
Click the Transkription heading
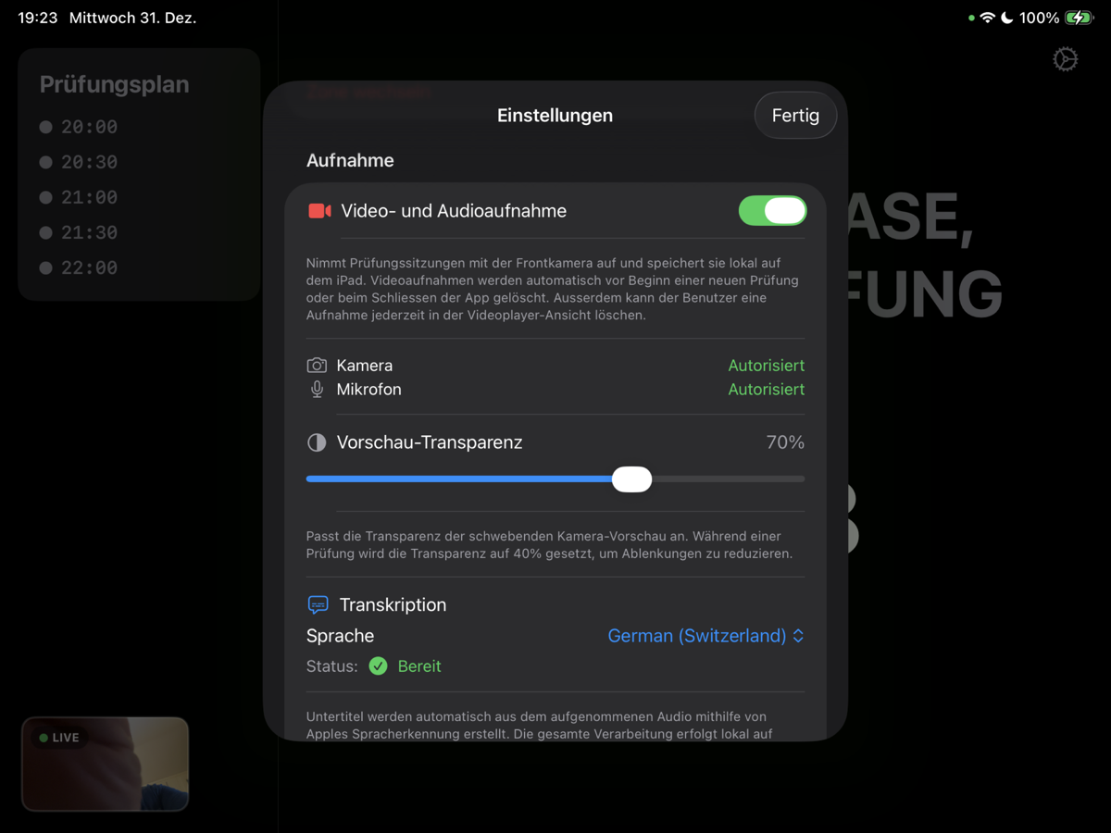[393, 605]
